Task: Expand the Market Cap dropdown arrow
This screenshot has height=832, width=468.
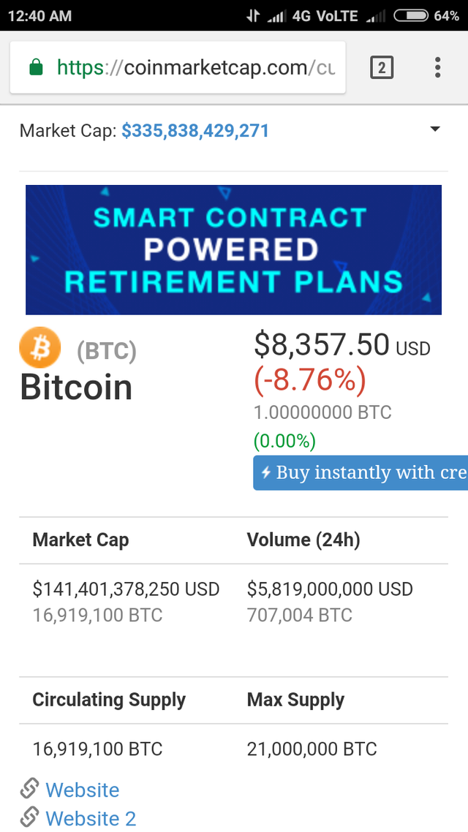Action: (435, 129)
